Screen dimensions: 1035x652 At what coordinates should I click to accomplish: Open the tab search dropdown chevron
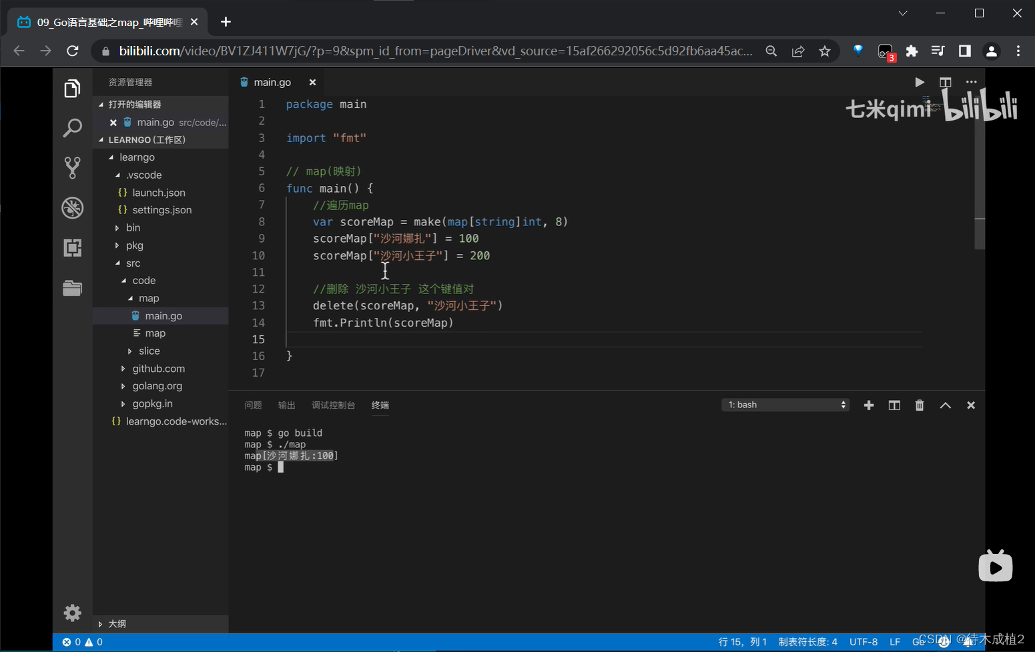tap(903, 13)
